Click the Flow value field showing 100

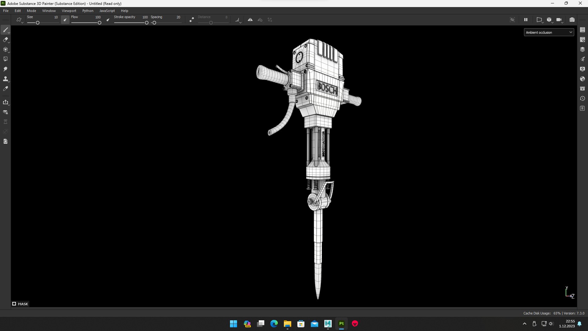[98, 17]
